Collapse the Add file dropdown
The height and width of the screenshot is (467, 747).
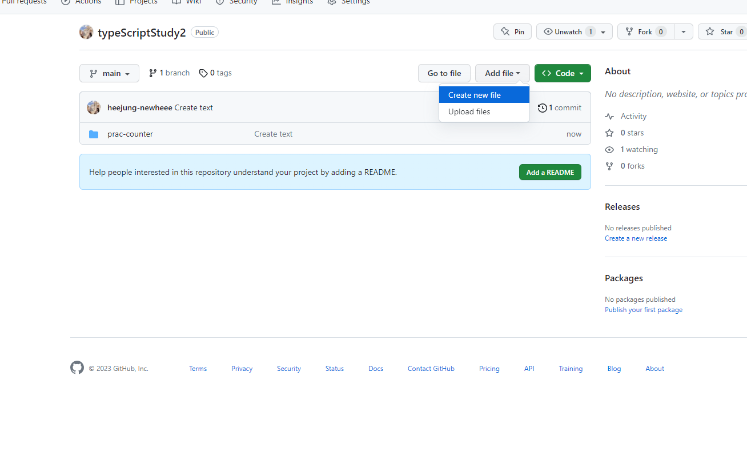point(503,73)
